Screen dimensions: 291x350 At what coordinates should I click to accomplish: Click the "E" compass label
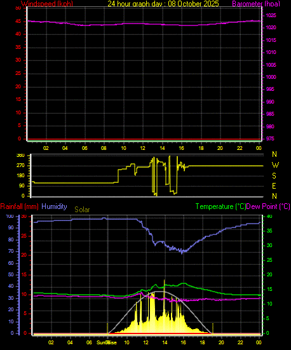(274, 185)
